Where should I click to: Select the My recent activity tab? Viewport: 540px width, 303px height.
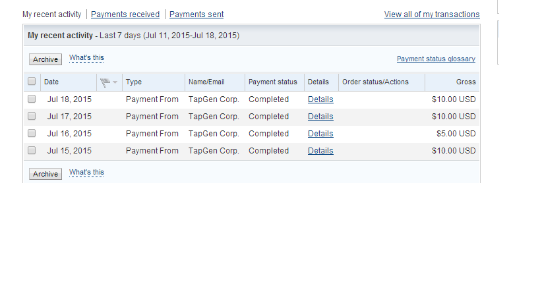tap(52, 14)
